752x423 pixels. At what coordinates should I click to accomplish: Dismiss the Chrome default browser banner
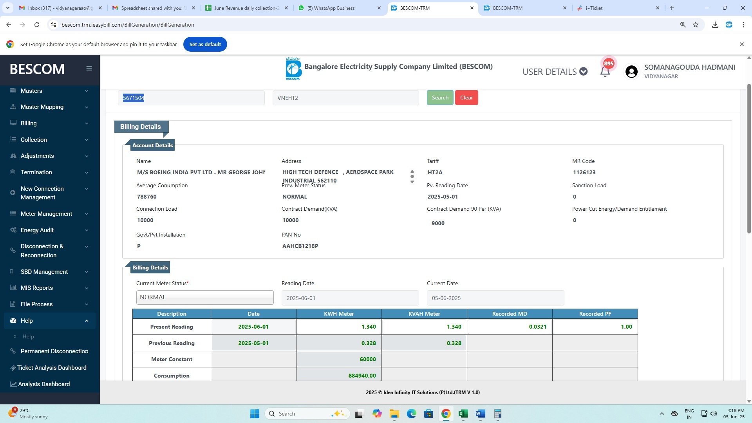[x=741, y=44]
